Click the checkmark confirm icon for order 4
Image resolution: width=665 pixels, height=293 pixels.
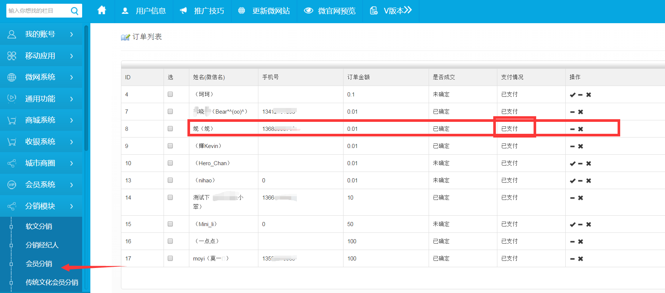point(572,95)
